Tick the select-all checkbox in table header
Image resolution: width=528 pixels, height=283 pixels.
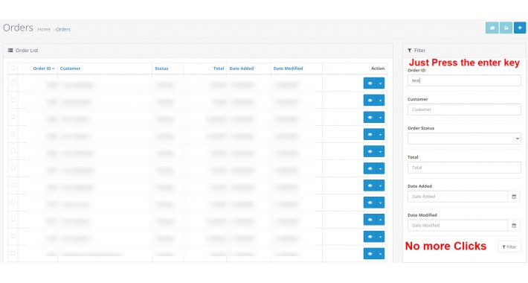coord(13,68)
